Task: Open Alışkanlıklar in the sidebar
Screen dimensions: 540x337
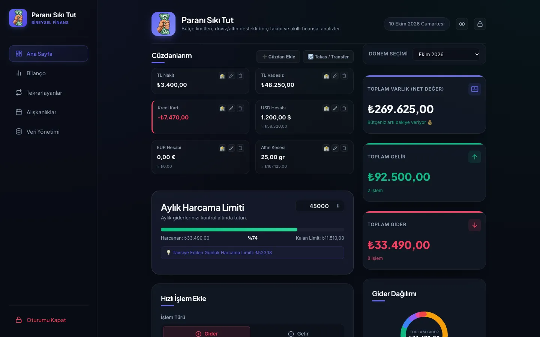Action: (48, 112)
